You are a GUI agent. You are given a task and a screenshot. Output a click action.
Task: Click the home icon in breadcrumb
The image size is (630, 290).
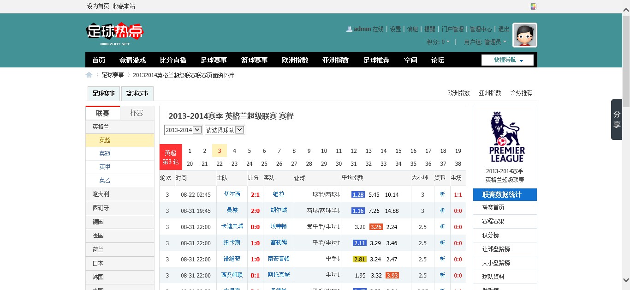[89, 75]
